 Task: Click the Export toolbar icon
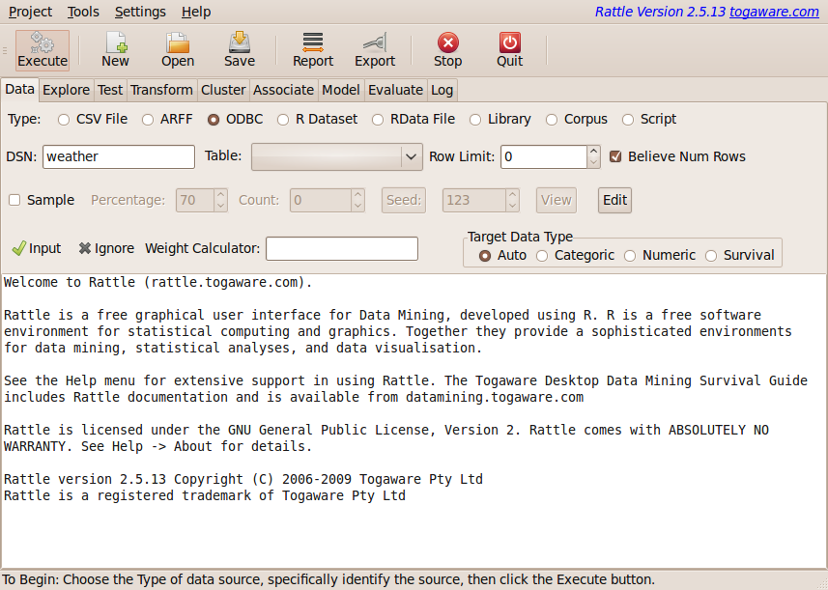click(x=374, y=49)
